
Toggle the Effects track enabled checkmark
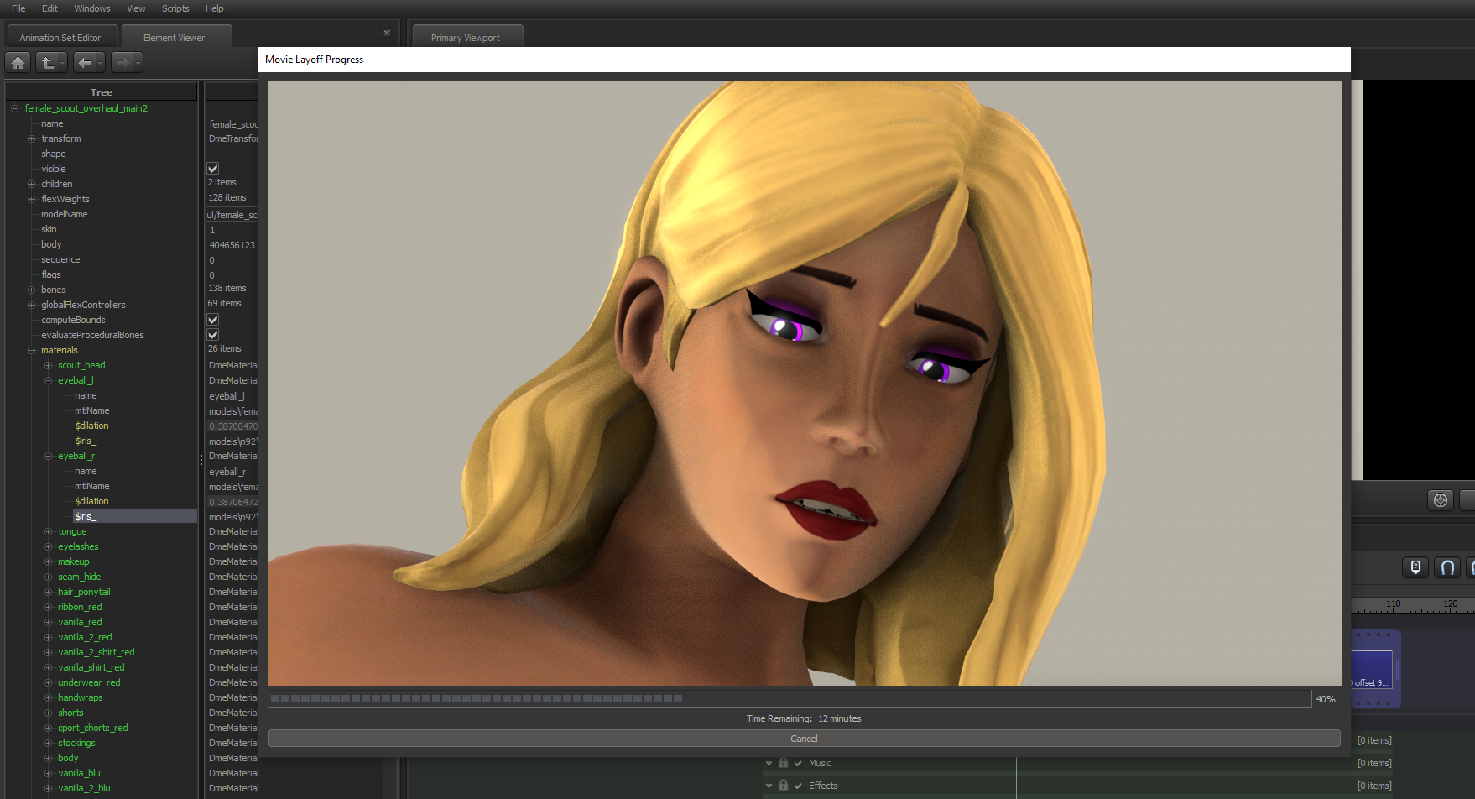[798, 786]
